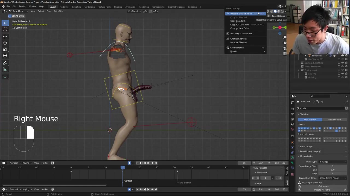This screenshot has width=350, height=196.
Task: Toggle the Building collection's exclude checkbox
Action: (339, 77)
